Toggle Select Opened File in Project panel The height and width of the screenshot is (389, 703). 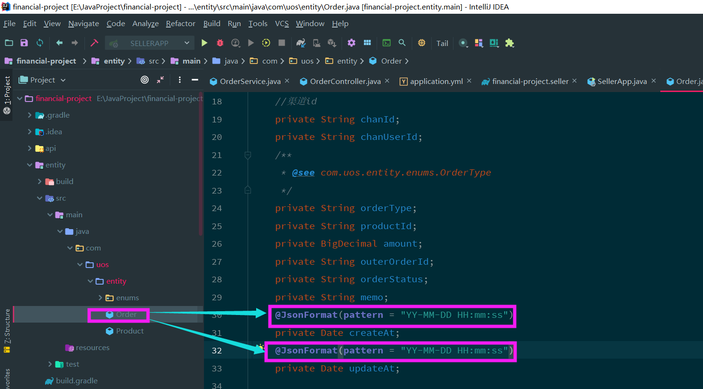point(145,80)
